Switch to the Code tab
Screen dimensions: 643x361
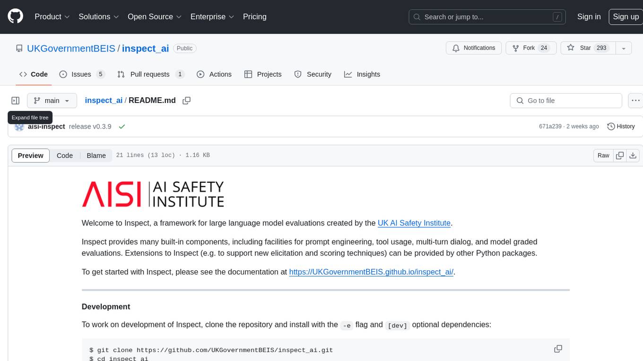[33, 74]
